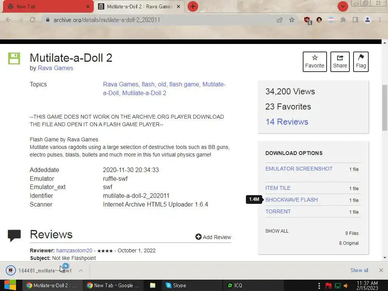
Task: Open the Chrome profile icon
Action: coord(368,20)
